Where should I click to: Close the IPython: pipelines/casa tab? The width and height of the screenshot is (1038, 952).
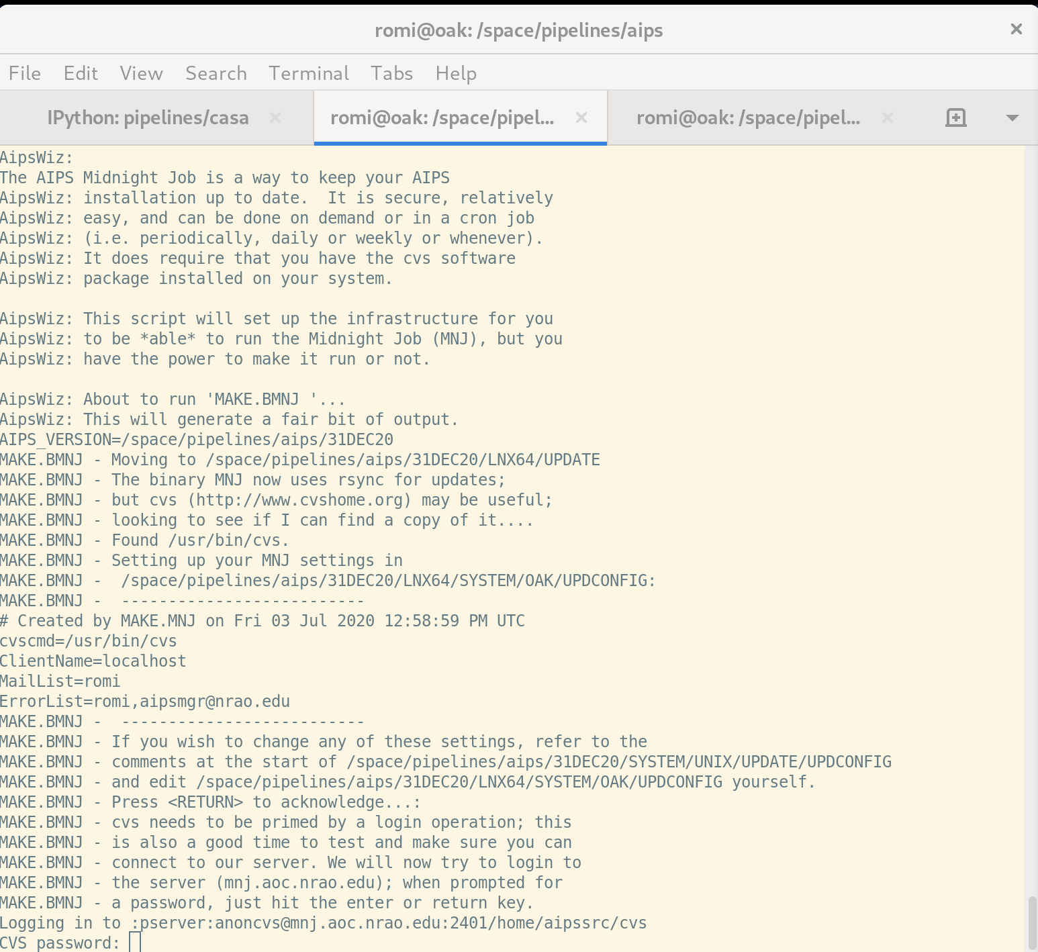(275, 118)
